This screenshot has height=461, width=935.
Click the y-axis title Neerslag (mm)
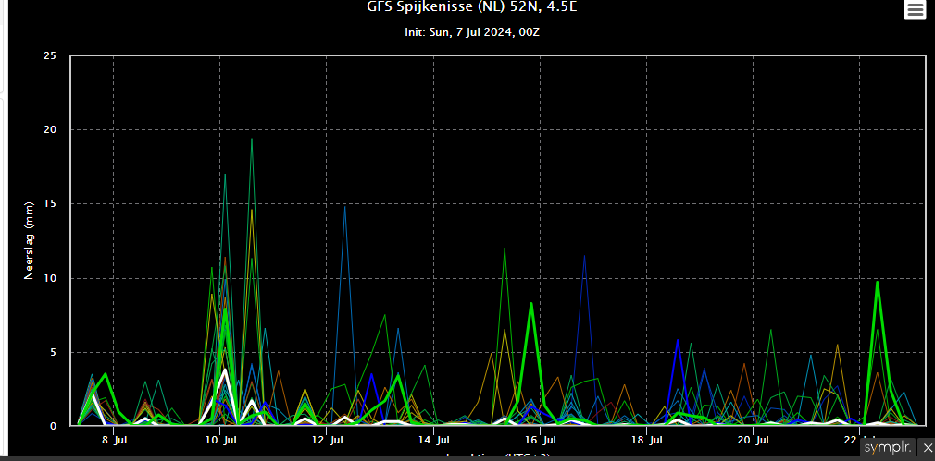(29, 240)
